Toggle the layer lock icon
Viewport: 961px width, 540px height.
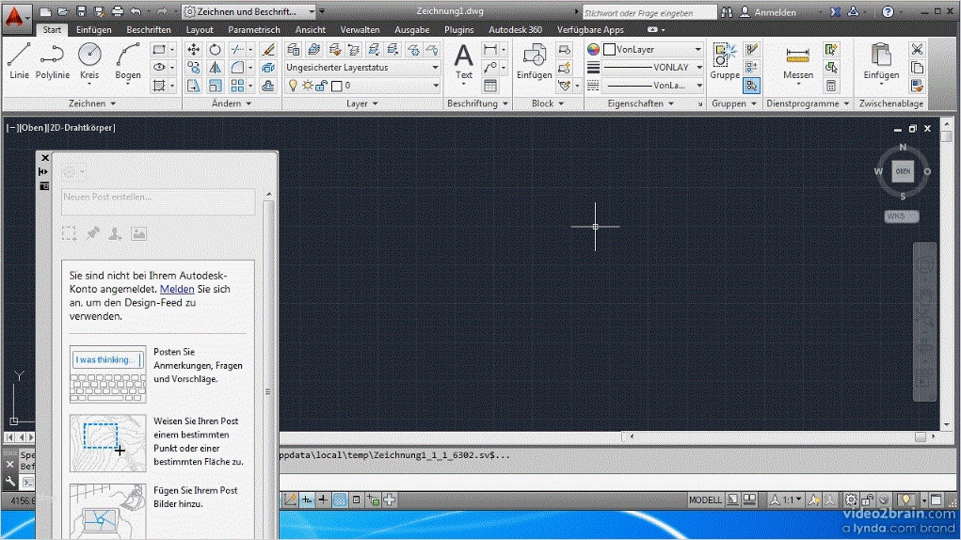pyautogui.click(x=321, y=86)
